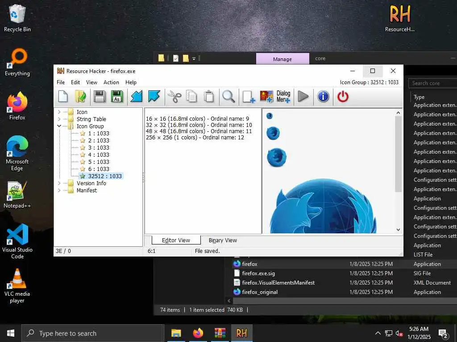Screen dimensions: 457x342
Task: Open the notification center icon
Action: 443,333
